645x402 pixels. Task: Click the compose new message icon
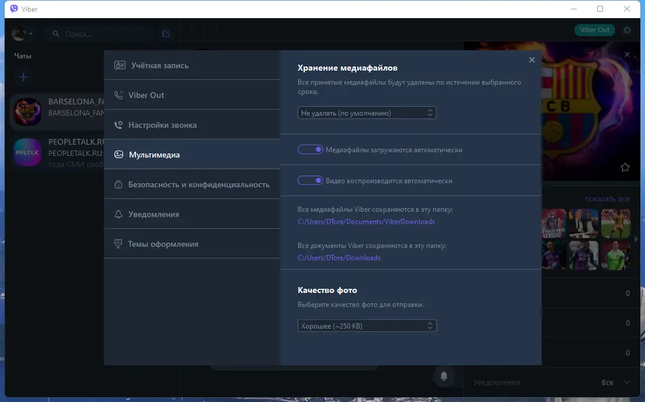point(165,33)
